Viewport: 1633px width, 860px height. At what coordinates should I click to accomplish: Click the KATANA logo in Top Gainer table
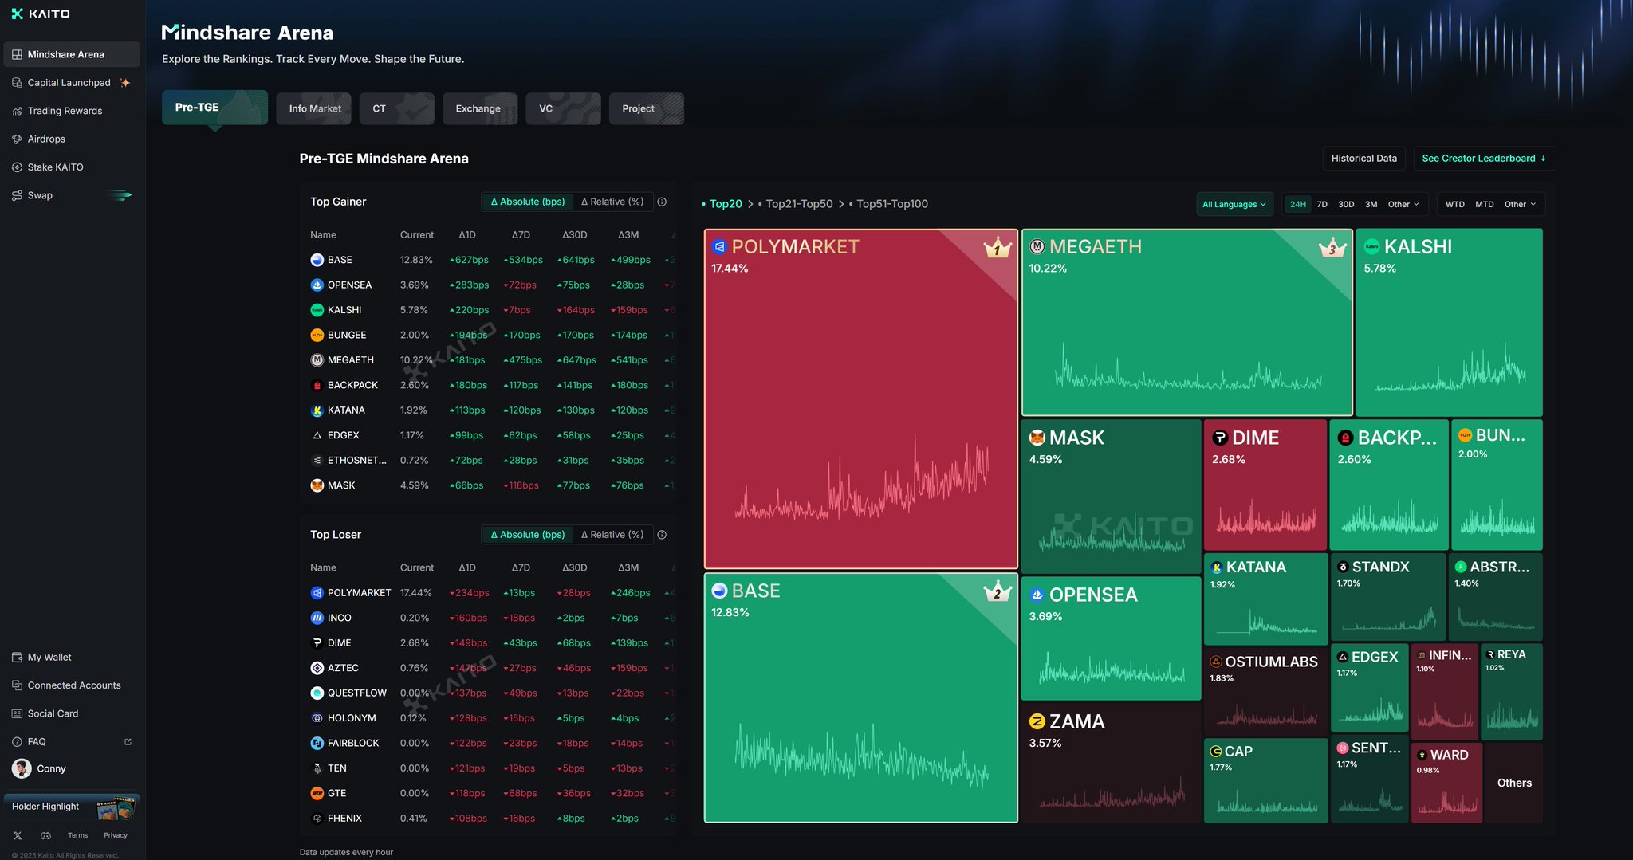(317, 410)
